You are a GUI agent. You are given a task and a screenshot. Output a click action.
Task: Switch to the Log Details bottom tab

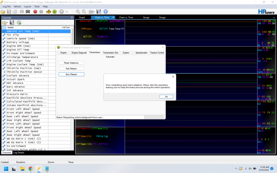(x=19, y=153)
